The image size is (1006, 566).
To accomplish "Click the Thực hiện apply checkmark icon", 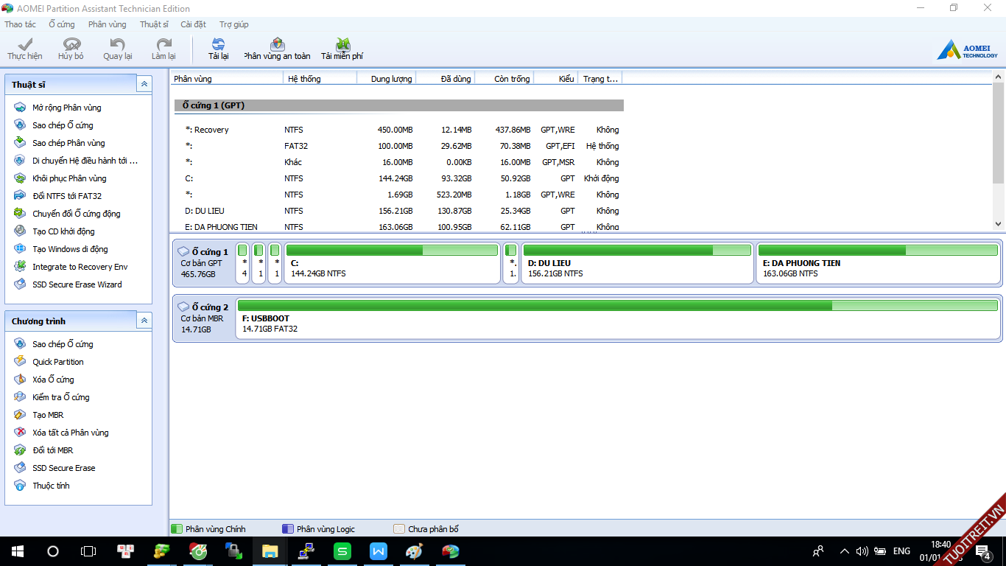I will [24, 45].
